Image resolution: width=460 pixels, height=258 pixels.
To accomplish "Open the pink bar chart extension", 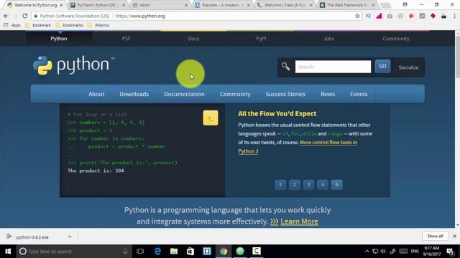I will [x=379, y=16].
